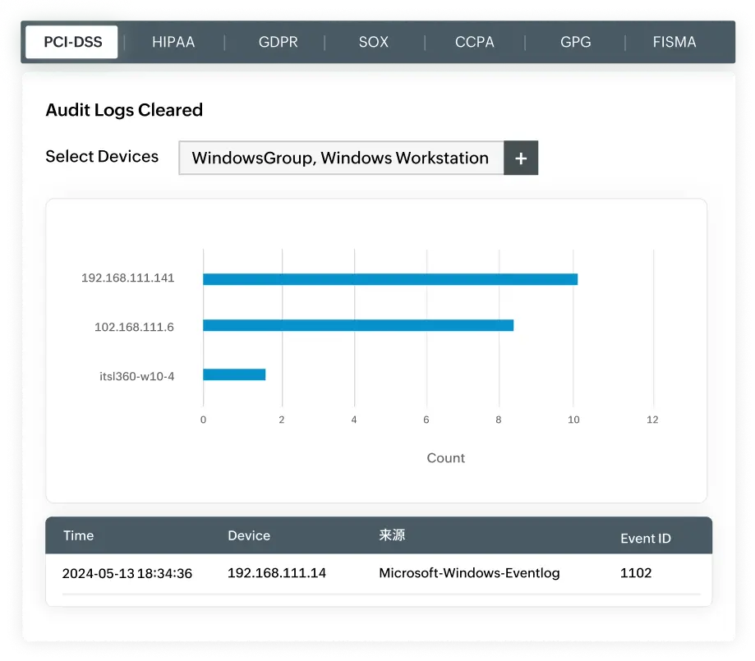This screenshot has width=755, height=661.
Task: Open the Select Devices dropdown
Action: tap(342, 158)
